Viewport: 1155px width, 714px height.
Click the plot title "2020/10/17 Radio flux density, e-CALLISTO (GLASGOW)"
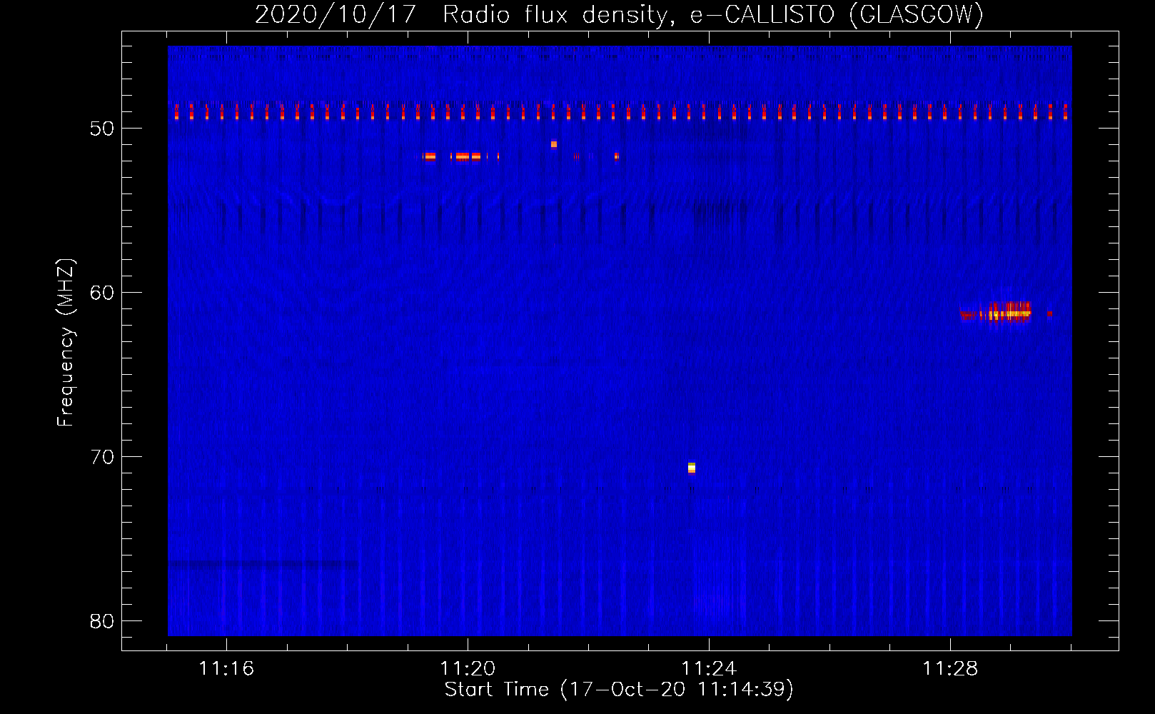(619, 14)
